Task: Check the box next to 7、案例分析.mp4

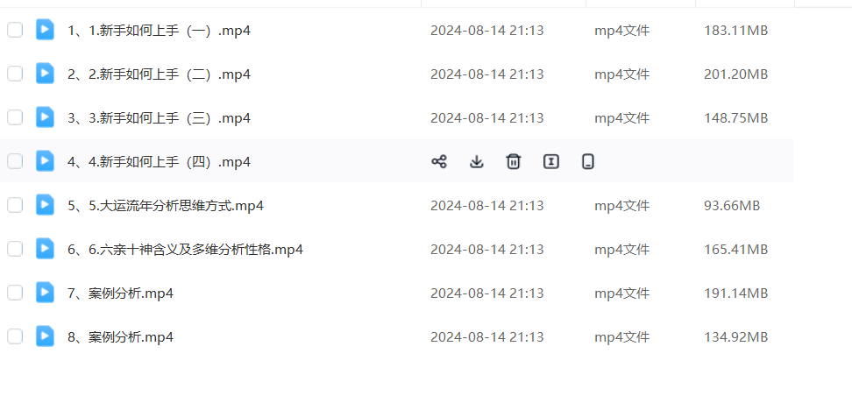Action: point(15,293)
